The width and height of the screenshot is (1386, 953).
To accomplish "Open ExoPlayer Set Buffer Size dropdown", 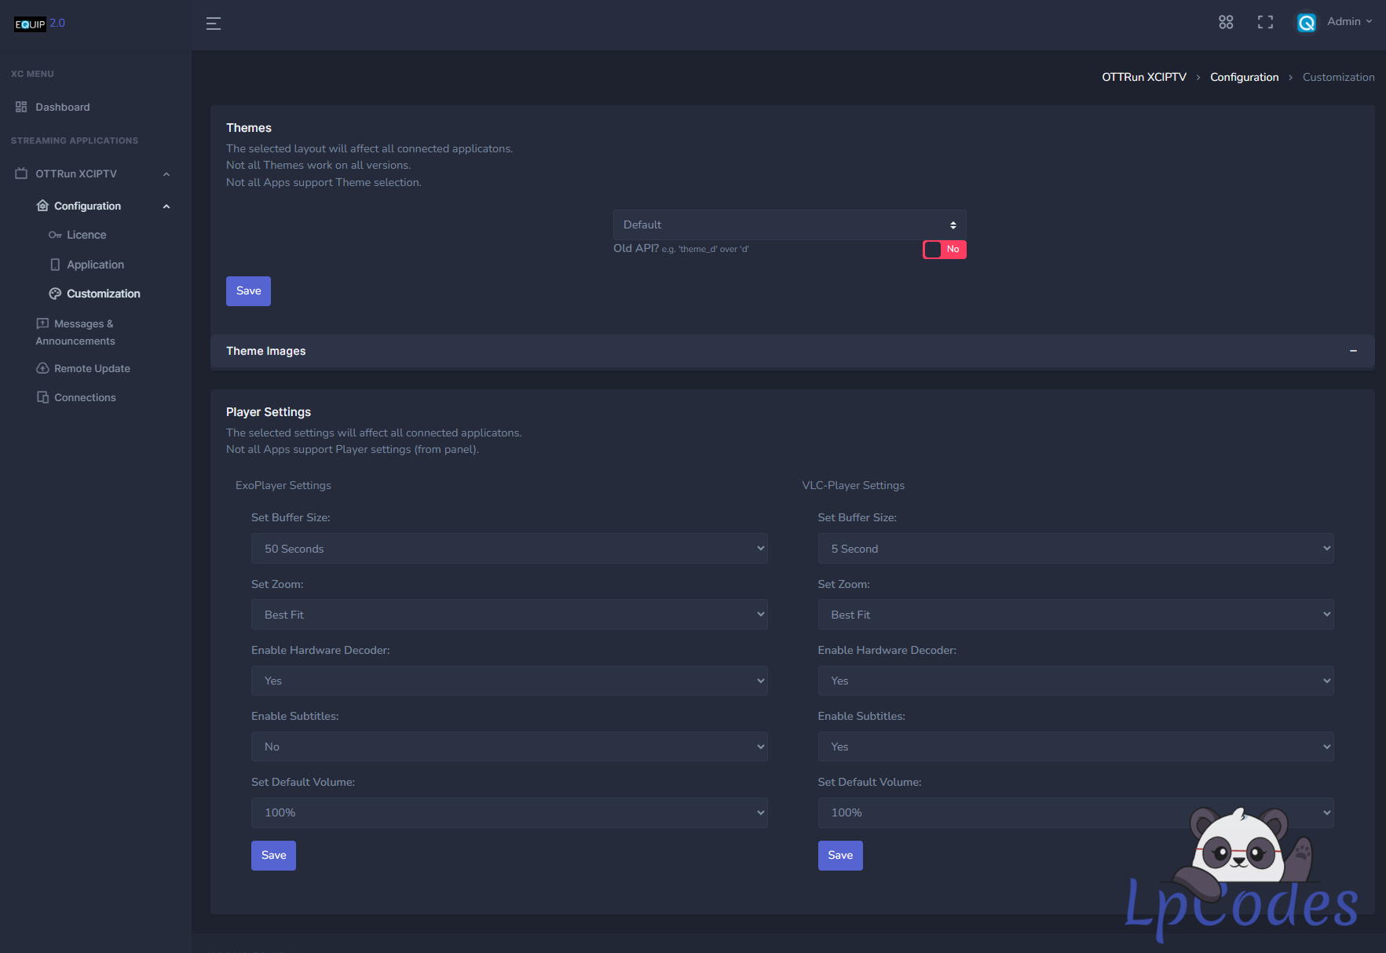I will [509, 549].
